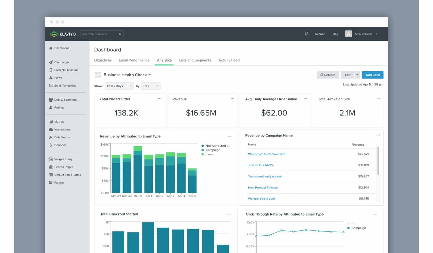Switch to the Activity Feed tab
433x253 pixels.
(x=229, y=60)
